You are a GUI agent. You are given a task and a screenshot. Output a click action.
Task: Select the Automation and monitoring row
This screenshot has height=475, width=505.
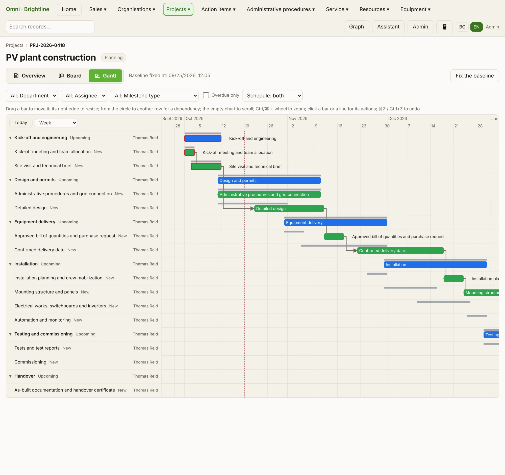pos(84,320)
